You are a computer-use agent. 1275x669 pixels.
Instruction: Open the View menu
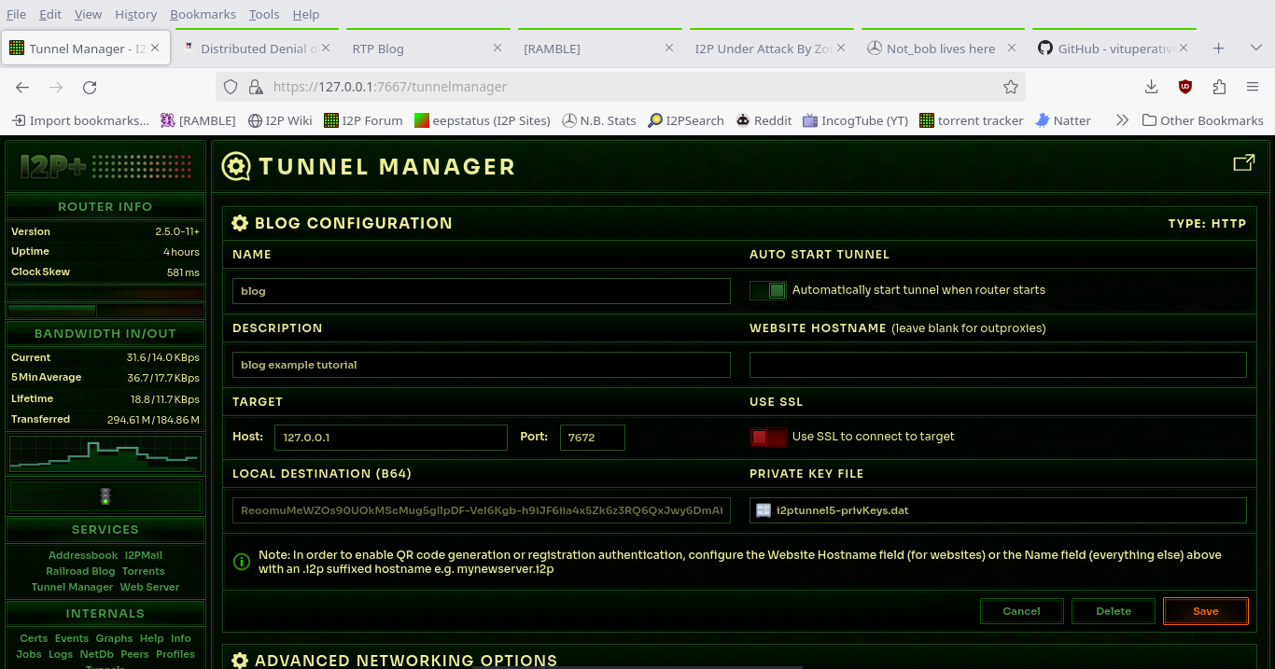click(x=88, y=14)
